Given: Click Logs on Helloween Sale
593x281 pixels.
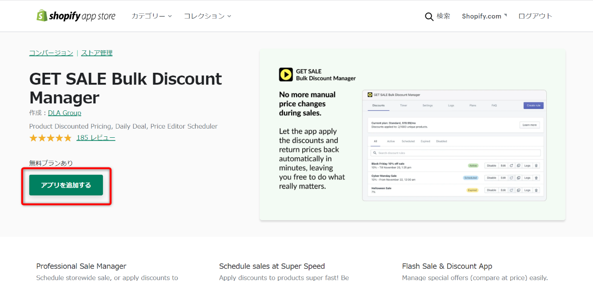Looking at the screenshot, I should tap(527, 190).
